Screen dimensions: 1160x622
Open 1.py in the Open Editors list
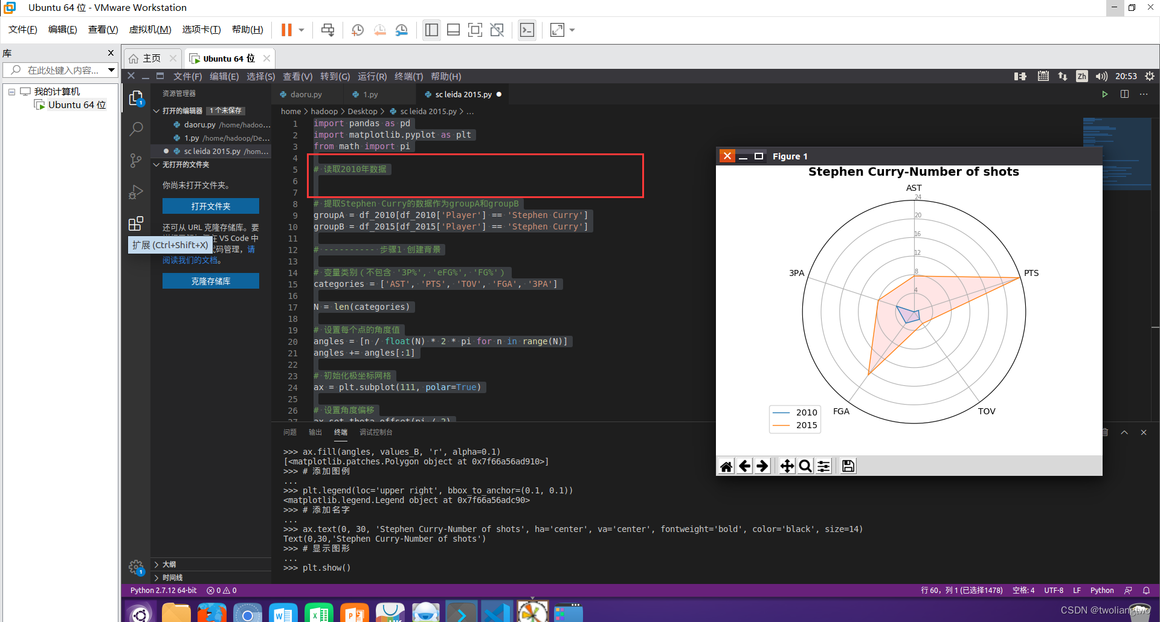(x=211, y=138)
